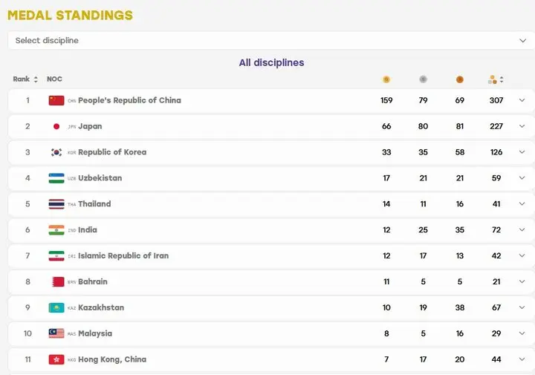Viewport: 535px width, 375px height.
Task: Click the China flag icon
Action: pos(56,100)
